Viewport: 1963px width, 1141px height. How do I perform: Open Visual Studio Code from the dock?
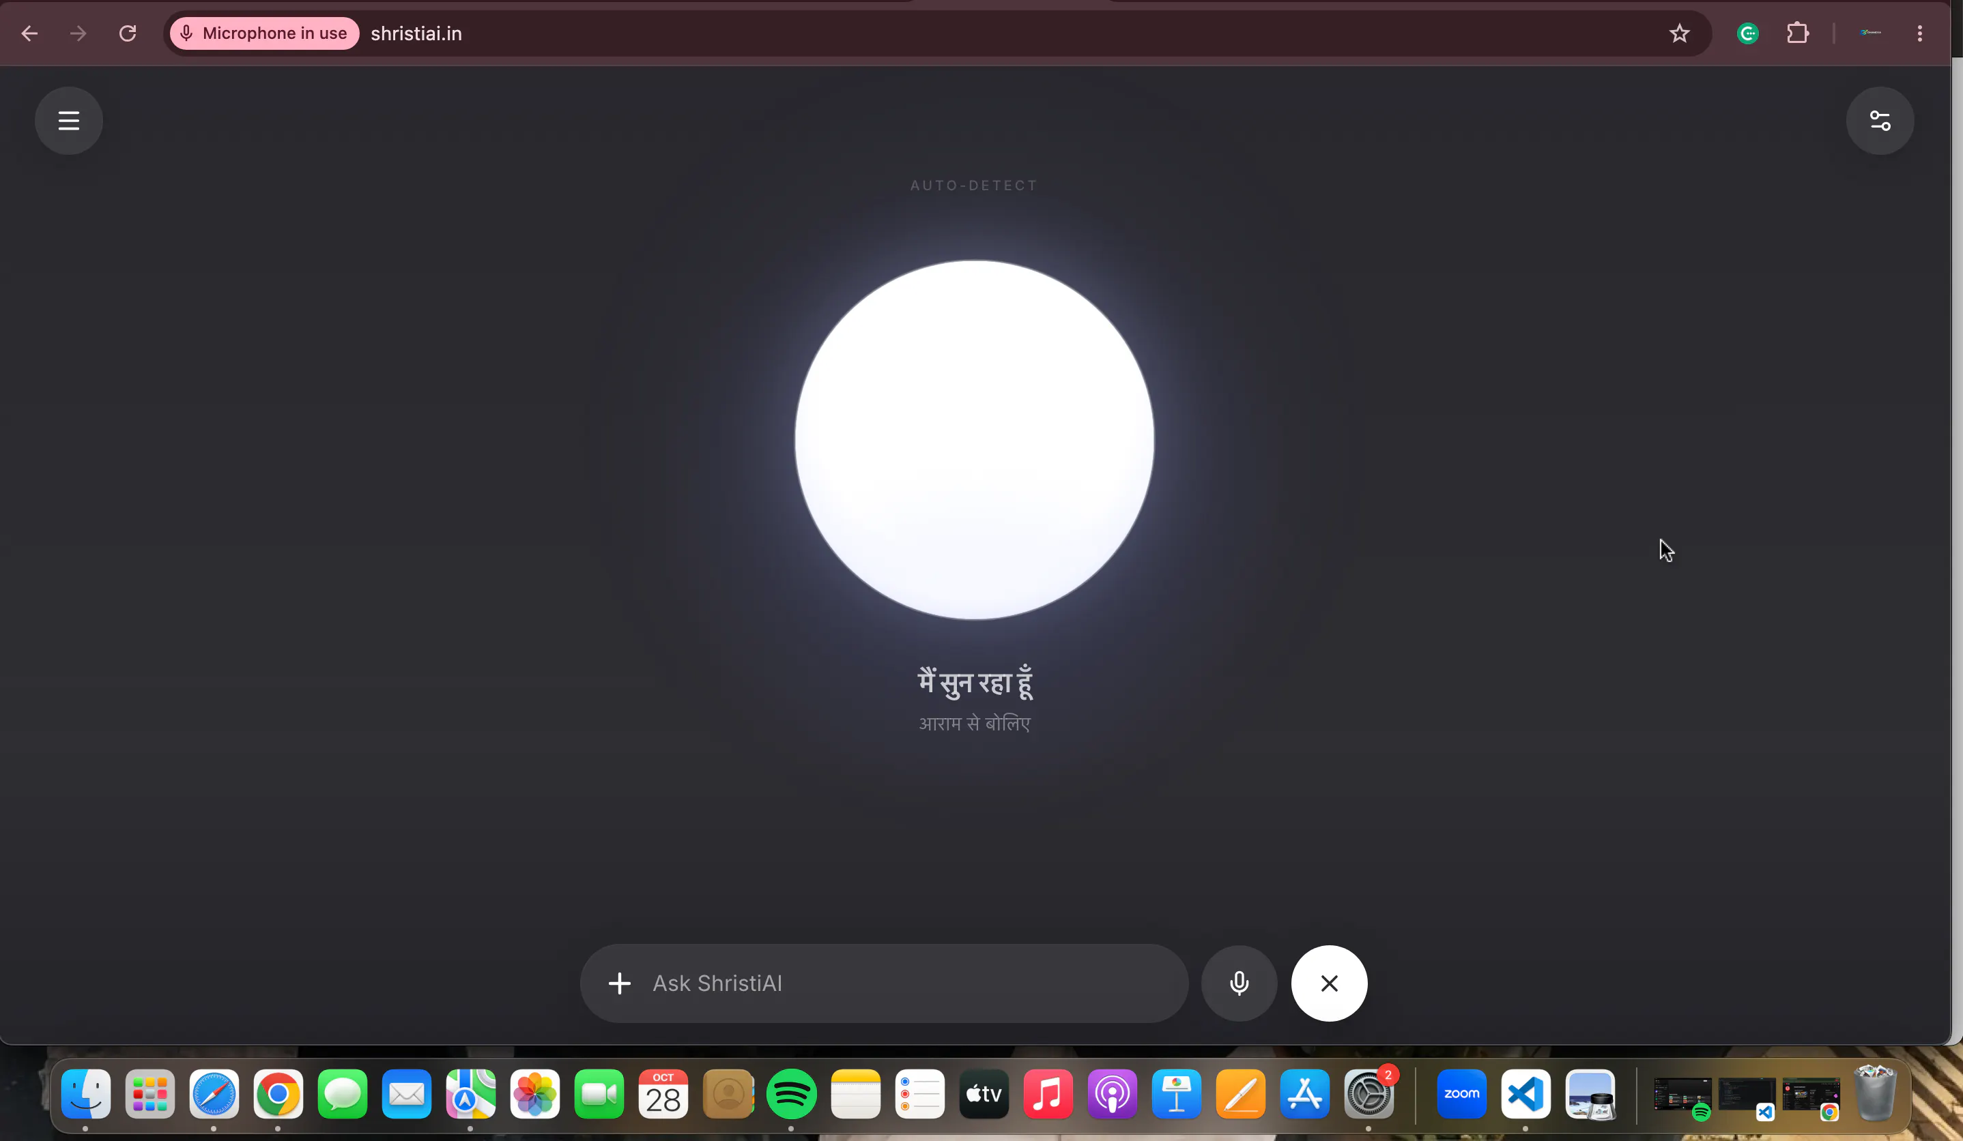[x=1525, y=1093]
